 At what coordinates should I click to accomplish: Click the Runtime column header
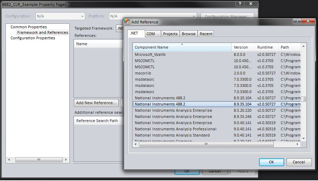coord(267,47)
